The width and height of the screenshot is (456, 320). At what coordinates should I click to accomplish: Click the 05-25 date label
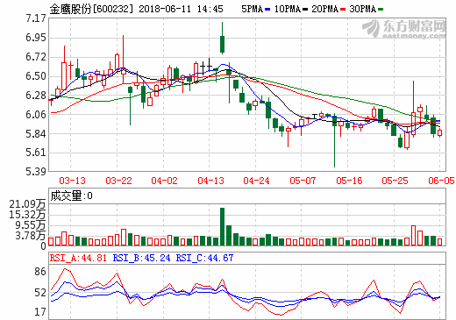click(395, 181)
